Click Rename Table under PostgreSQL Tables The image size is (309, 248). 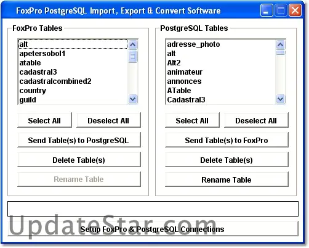(227, 180)
